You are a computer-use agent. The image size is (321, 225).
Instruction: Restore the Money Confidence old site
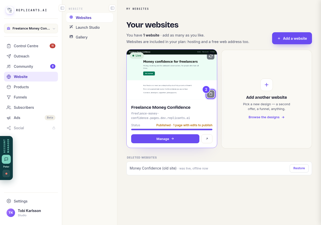tap(299, 168)
